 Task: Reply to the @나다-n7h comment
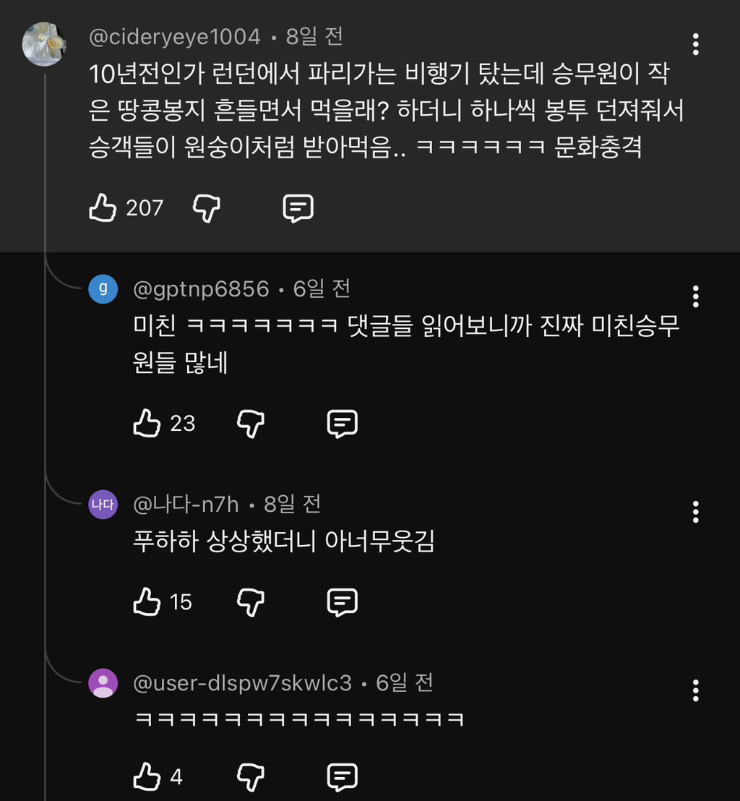click(x=343, y=601)
